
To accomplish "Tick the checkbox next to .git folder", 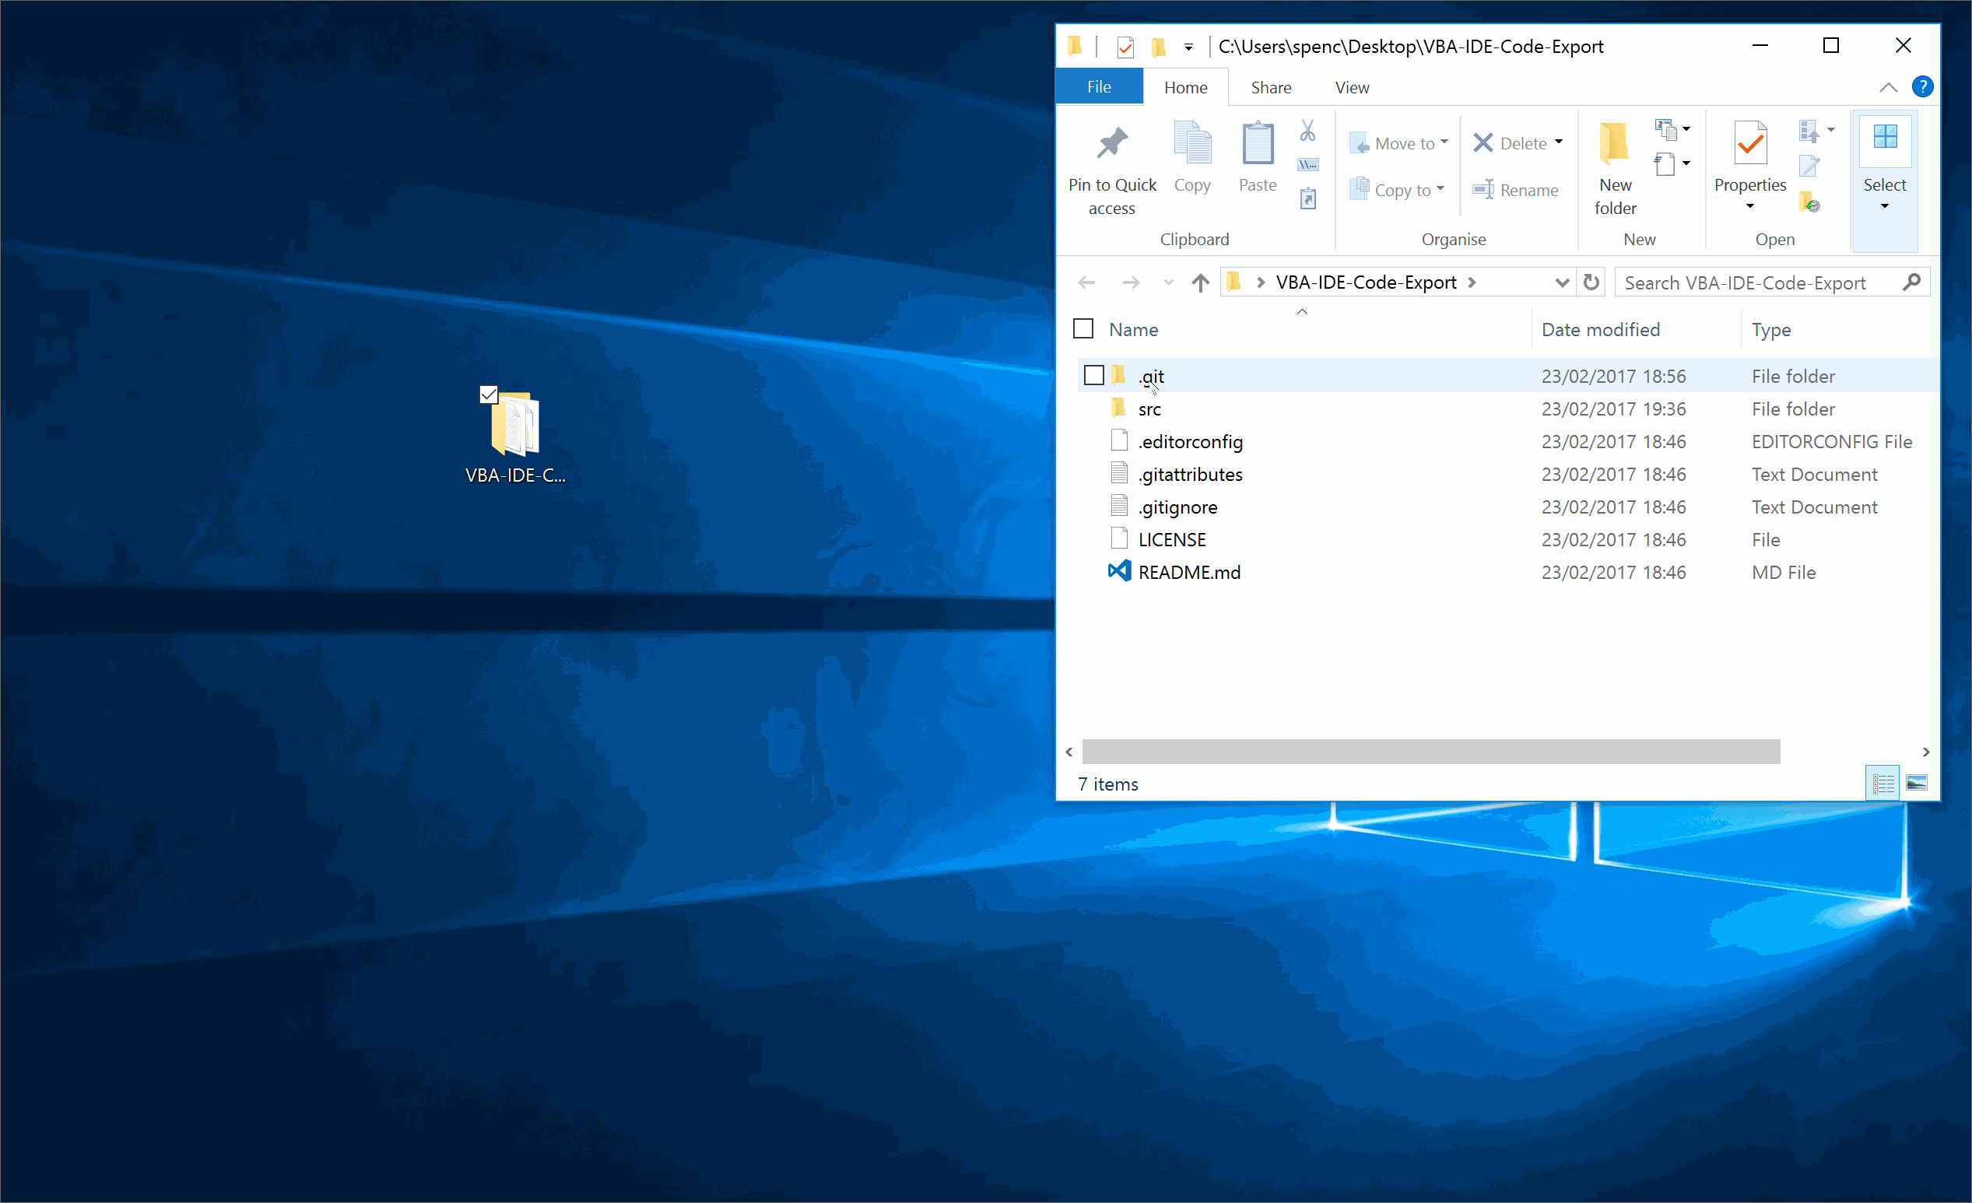I will (x=1093, y=375).
